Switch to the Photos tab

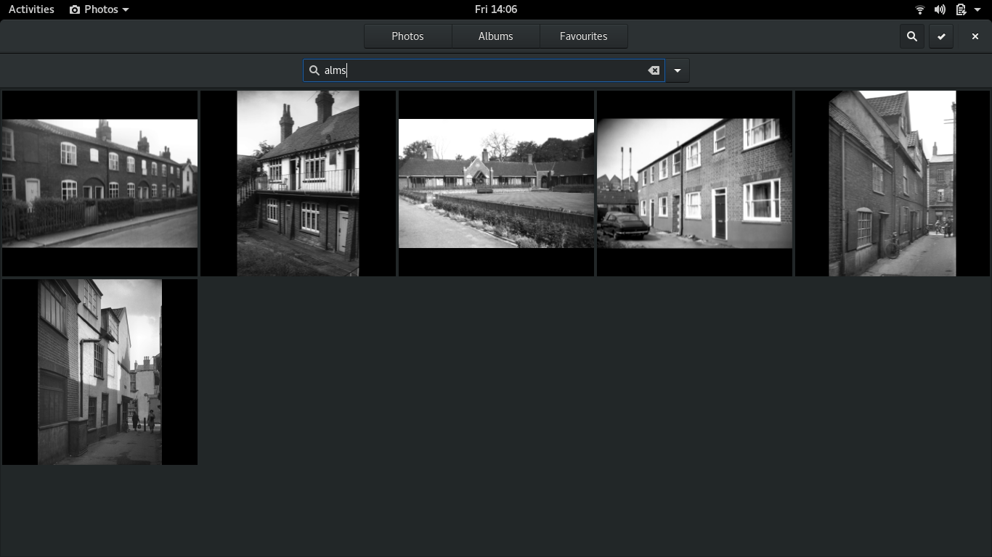(407, 36)
